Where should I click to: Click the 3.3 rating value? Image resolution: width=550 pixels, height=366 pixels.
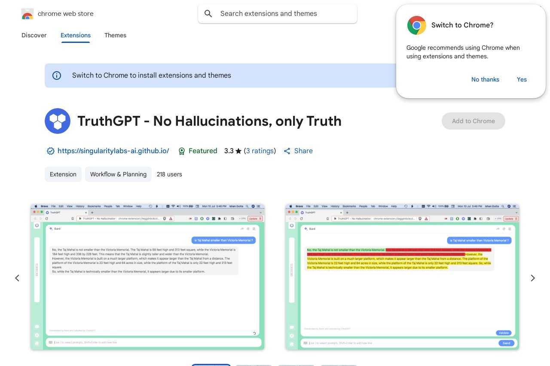click(x=229, y=151)
